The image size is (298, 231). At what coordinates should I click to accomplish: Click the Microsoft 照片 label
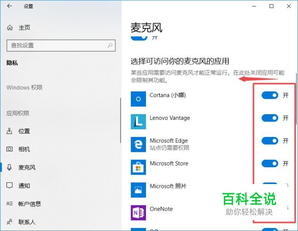click(x=168, y=186)
